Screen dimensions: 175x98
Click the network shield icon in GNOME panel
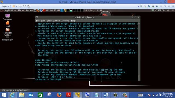pyautogui.click(x=153, y=10)
